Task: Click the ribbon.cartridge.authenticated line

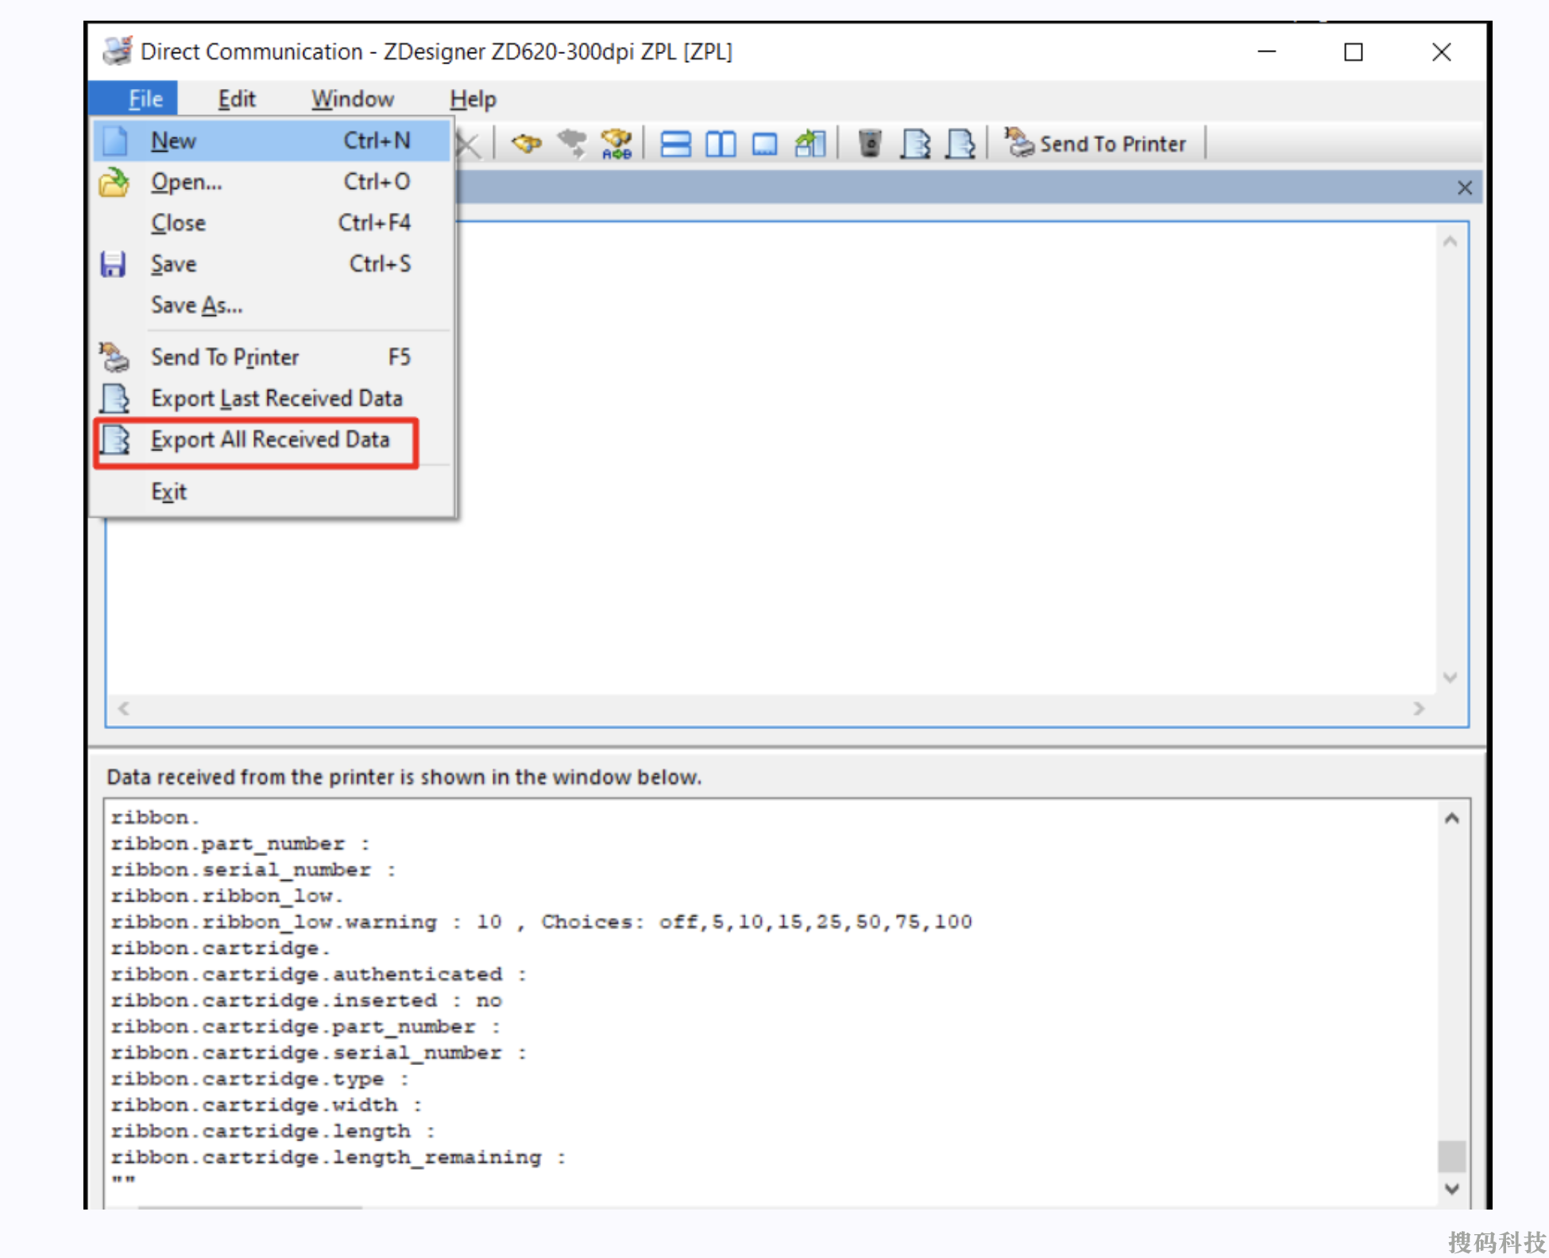Action: (x=319, y=974)
